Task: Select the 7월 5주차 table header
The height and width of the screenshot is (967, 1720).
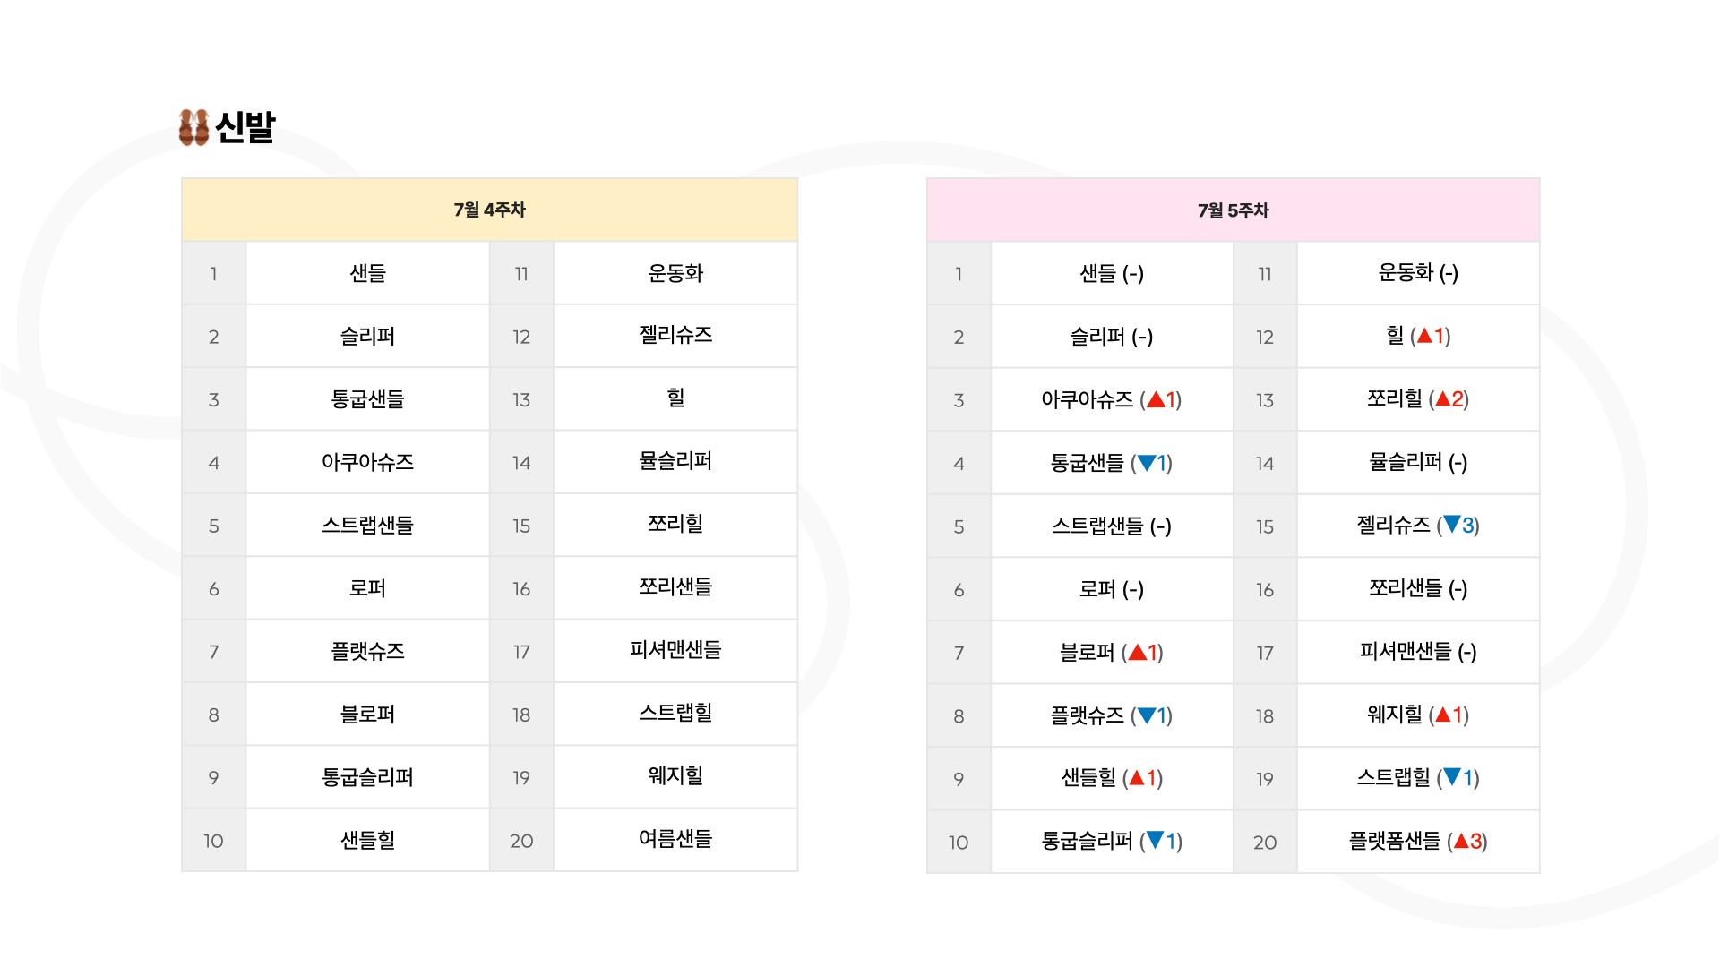Action: (x=1233, y=210)
